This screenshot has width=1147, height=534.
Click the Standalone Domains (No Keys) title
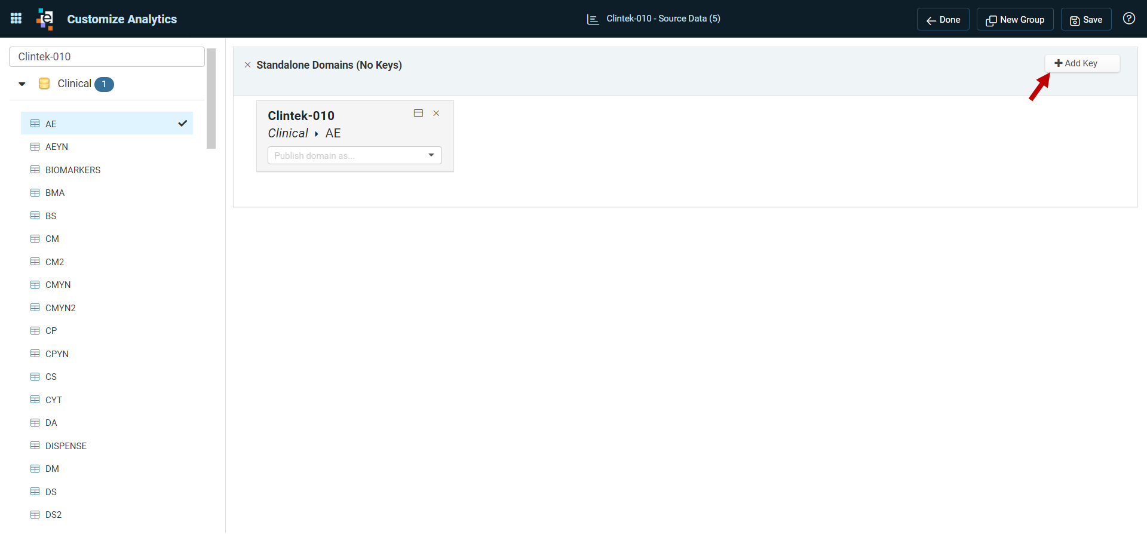coord(329,65)
